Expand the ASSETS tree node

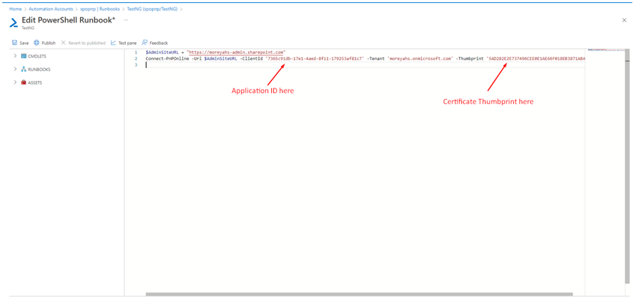tap(15, 82)
